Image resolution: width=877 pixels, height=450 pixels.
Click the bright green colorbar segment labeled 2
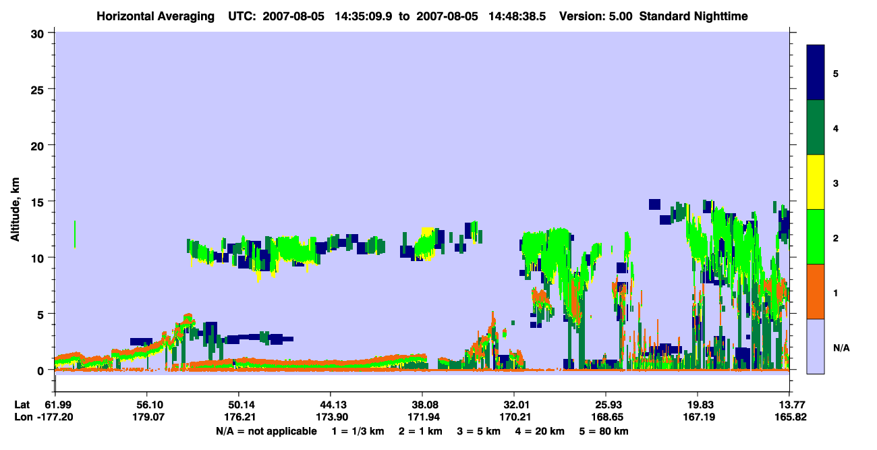pos(816,237)
